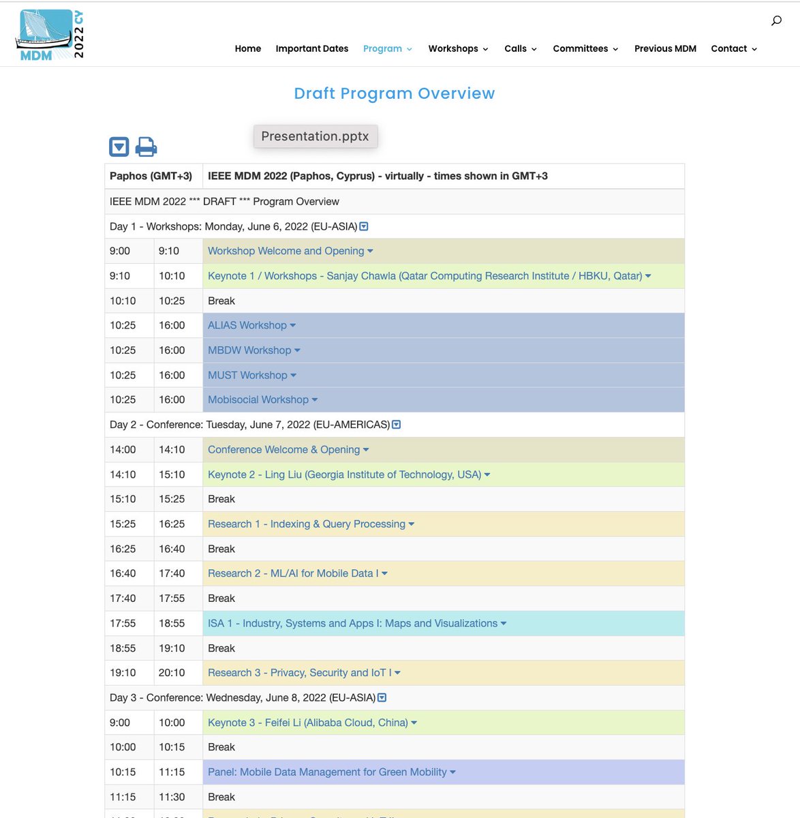The image size is (800, 818).
Task: Expand Workshop Welcome and Opening details
Action: pyautogui.click(x=370, y=251)
